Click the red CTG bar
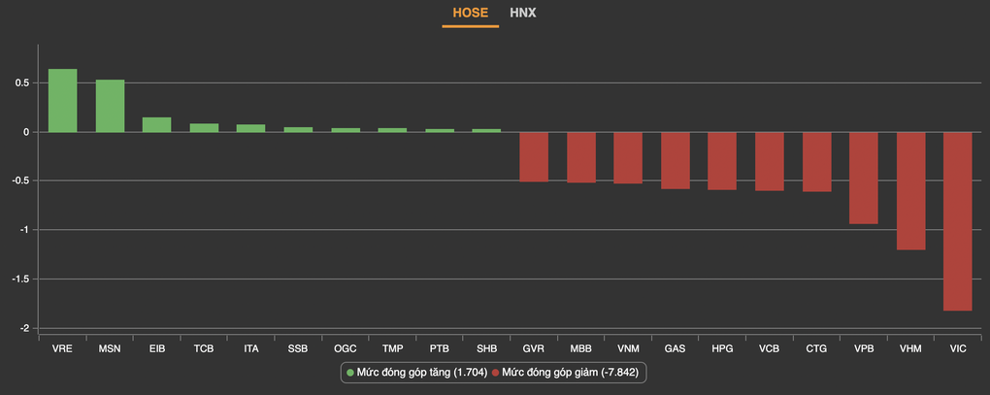The height and width of the screenshot is (395, 990). point(816,161)
